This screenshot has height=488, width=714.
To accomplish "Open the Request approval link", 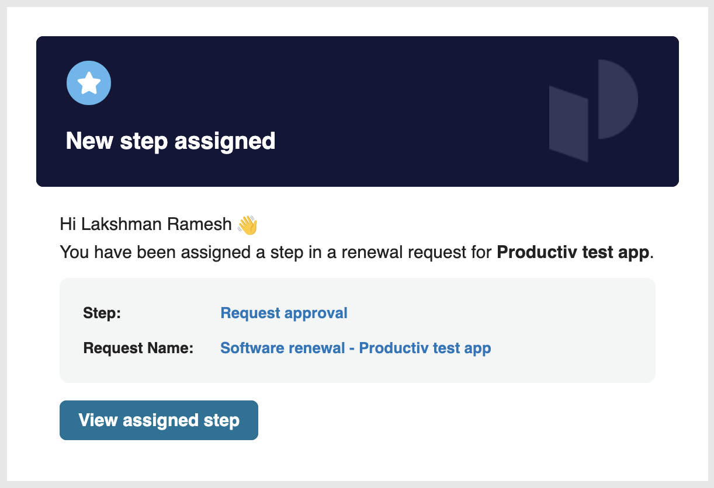I will (284, 313).
